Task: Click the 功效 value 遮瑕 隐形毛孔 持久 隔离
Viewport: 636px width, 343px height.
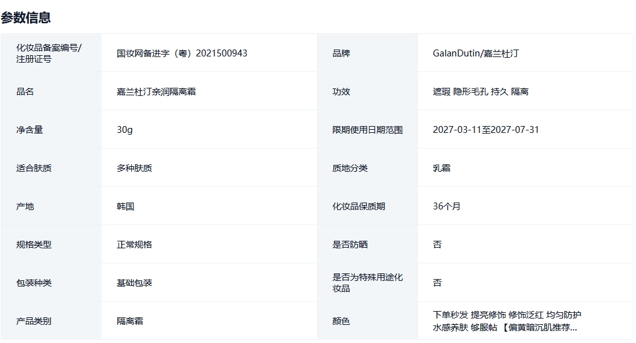Action: pyautogui.click(x=480, y=92)
